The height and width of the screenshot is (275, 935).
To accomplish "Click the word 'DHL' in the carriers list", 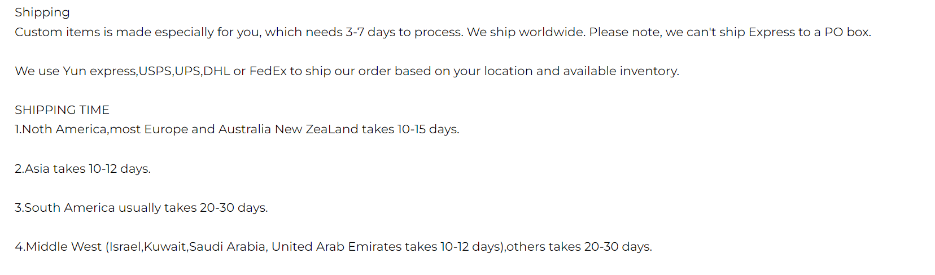I will [x=217, y=71].
